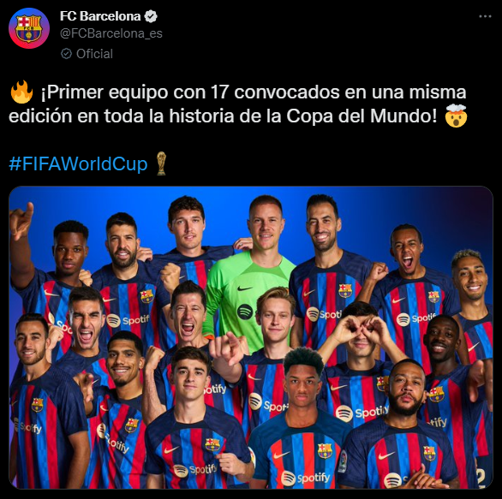The image size is (502, 499).
Task: Click the blue verified badge beside FC Barcelona
Action: tap(151, 16)
